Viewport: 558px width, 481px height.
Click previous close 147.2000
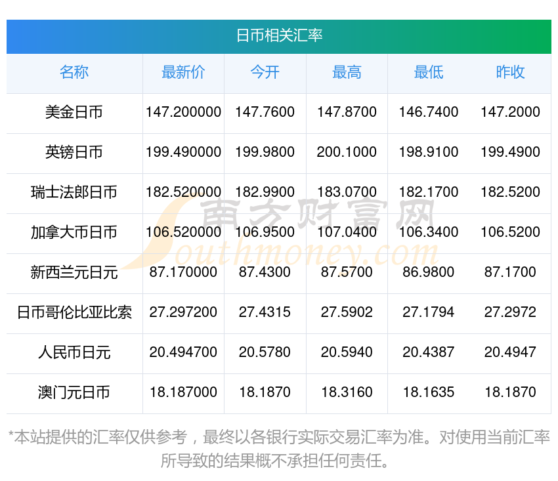coord(510,112)
